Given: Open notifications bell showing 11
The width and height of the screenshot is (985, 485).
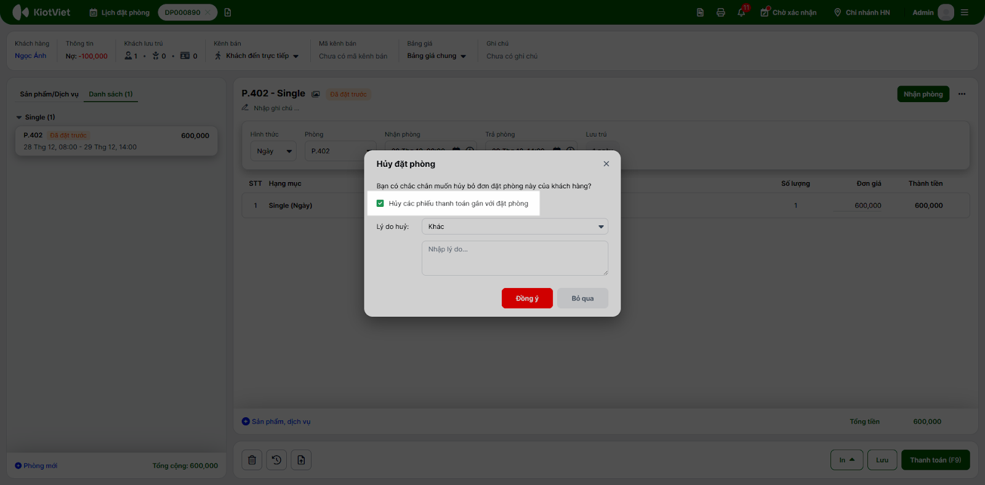Looking at the screenshot, I should coord(741,12).
